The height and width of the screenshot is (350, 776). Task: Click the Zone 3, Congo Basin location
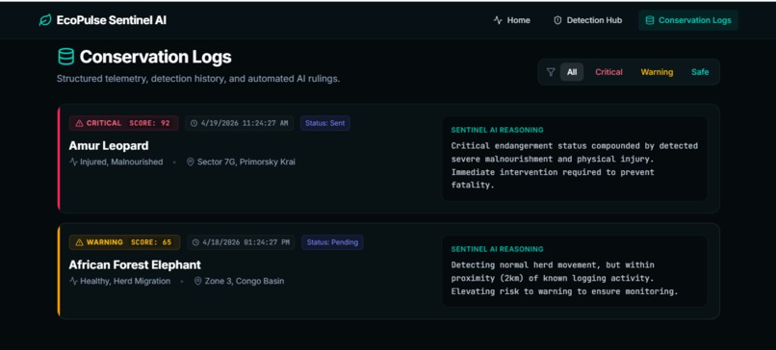pyautogui.click(x=245, y=281)
